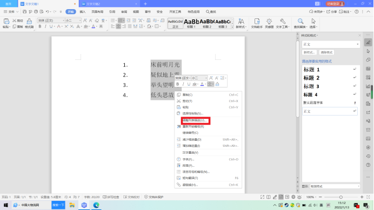Click the fullscreen icon in status bar
374x210 pixels.
click(262, 197)
